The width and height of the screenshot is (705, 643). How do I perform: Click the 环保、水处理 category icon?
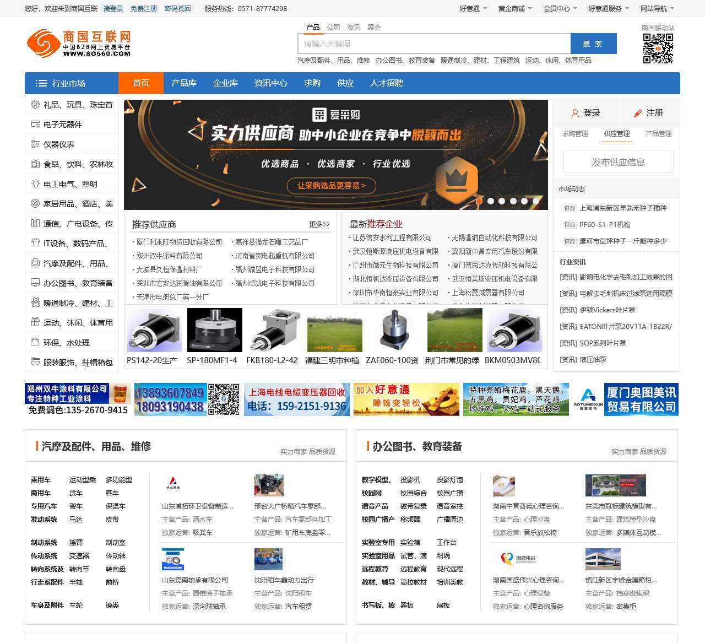[x=34, y=342]
